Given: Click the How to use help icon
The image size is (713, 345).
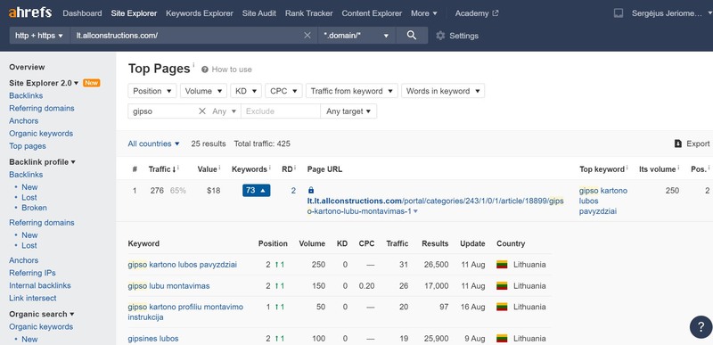Looking at the screenshot, I should pos(205,70).
